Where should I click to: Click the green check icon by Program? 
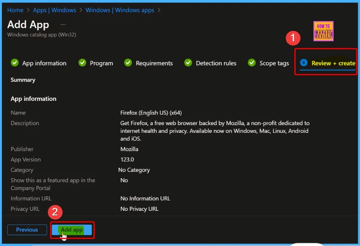[82, 63]
